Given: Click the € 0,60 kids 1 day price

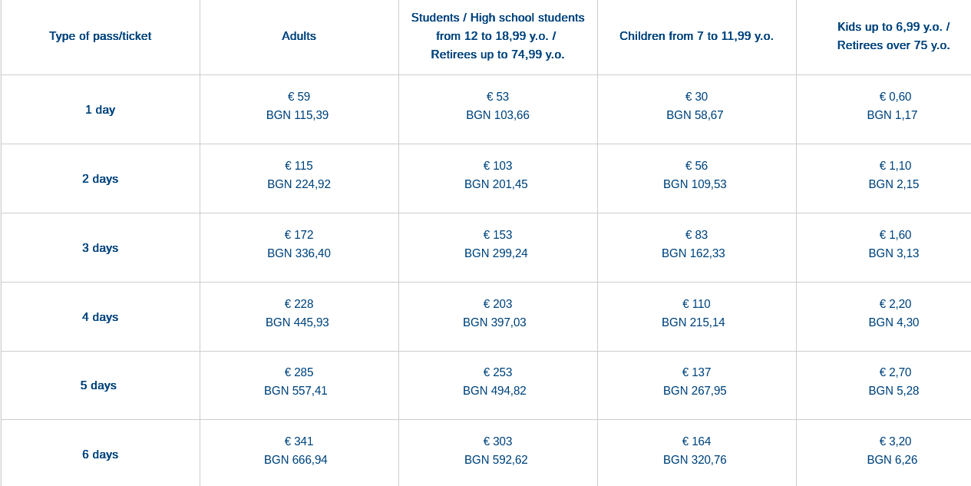Looking at the screenshot, I should coord(895,97).
